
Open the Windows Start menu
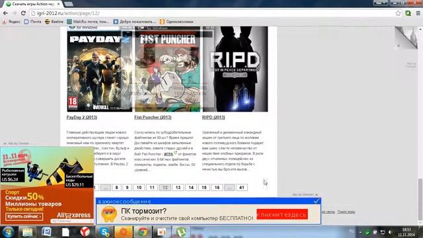8,232
